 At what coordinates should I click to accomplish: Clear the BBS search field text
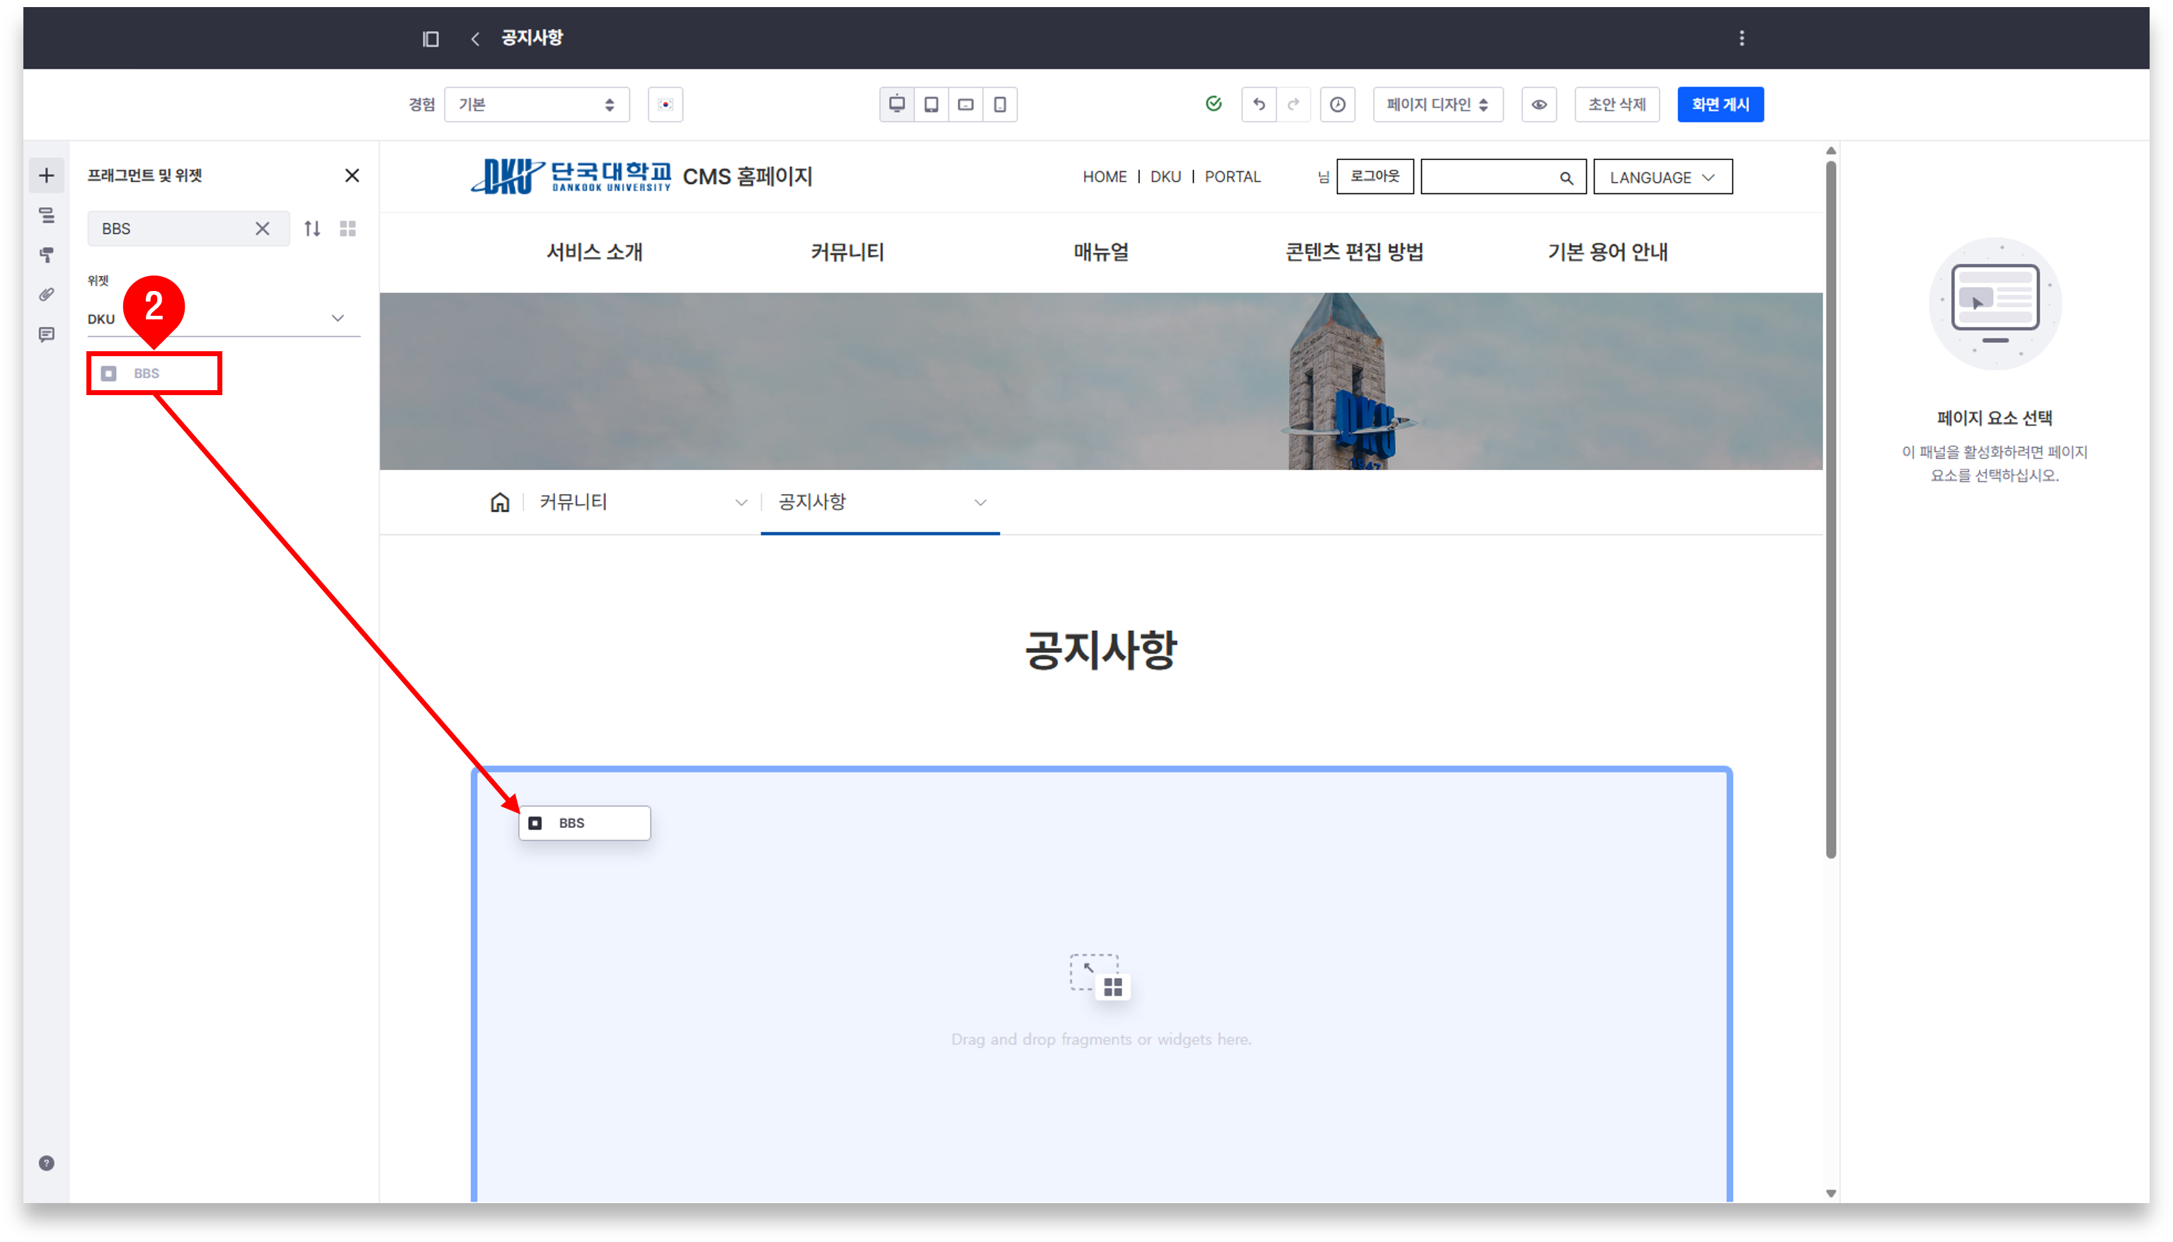click(263, 229)
